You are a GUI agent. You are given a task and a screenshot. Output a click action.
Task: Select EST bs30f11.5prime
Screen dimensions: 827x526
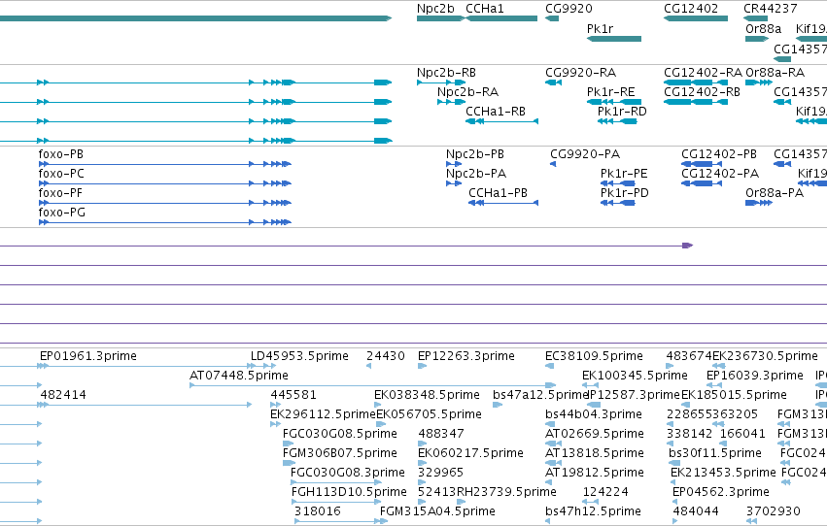pyautogui.click(x=715, y=454)
